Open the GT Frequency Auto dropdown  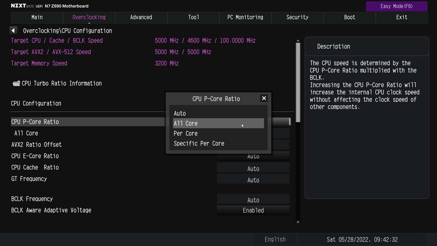coord(253,180)
